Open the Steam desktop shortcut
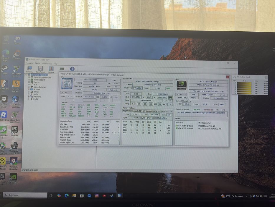The width and height of the screenshot is (275, 207). [x=5, y=70]
